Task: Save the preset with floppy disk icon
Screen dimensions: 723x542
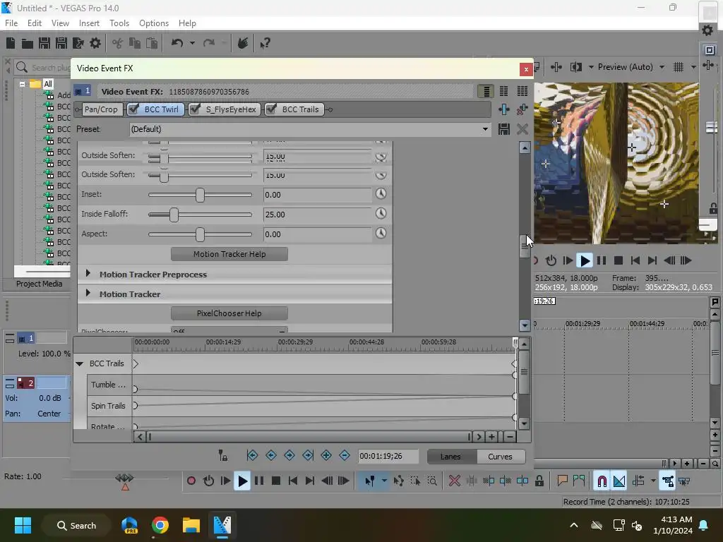Action: click(x=503, y=129)
